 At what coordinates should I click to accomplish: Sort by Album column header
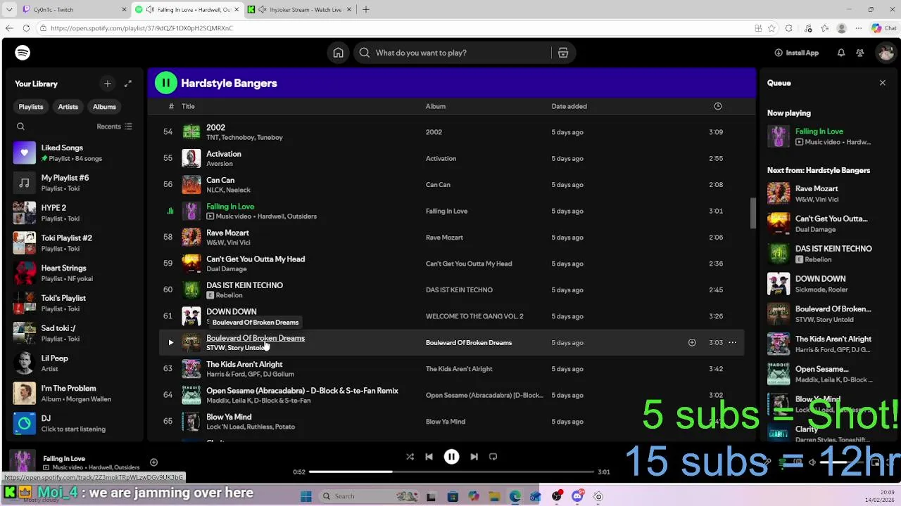pos(436,106)
